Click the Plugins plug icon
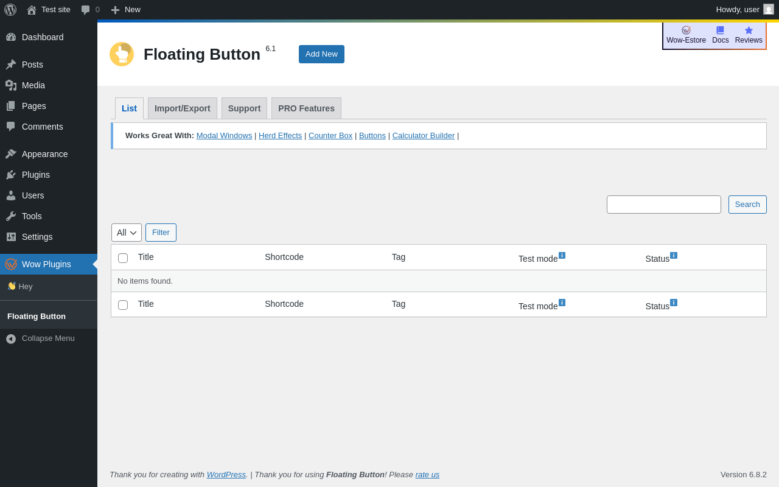779x487 pixels. coord(11,175)
